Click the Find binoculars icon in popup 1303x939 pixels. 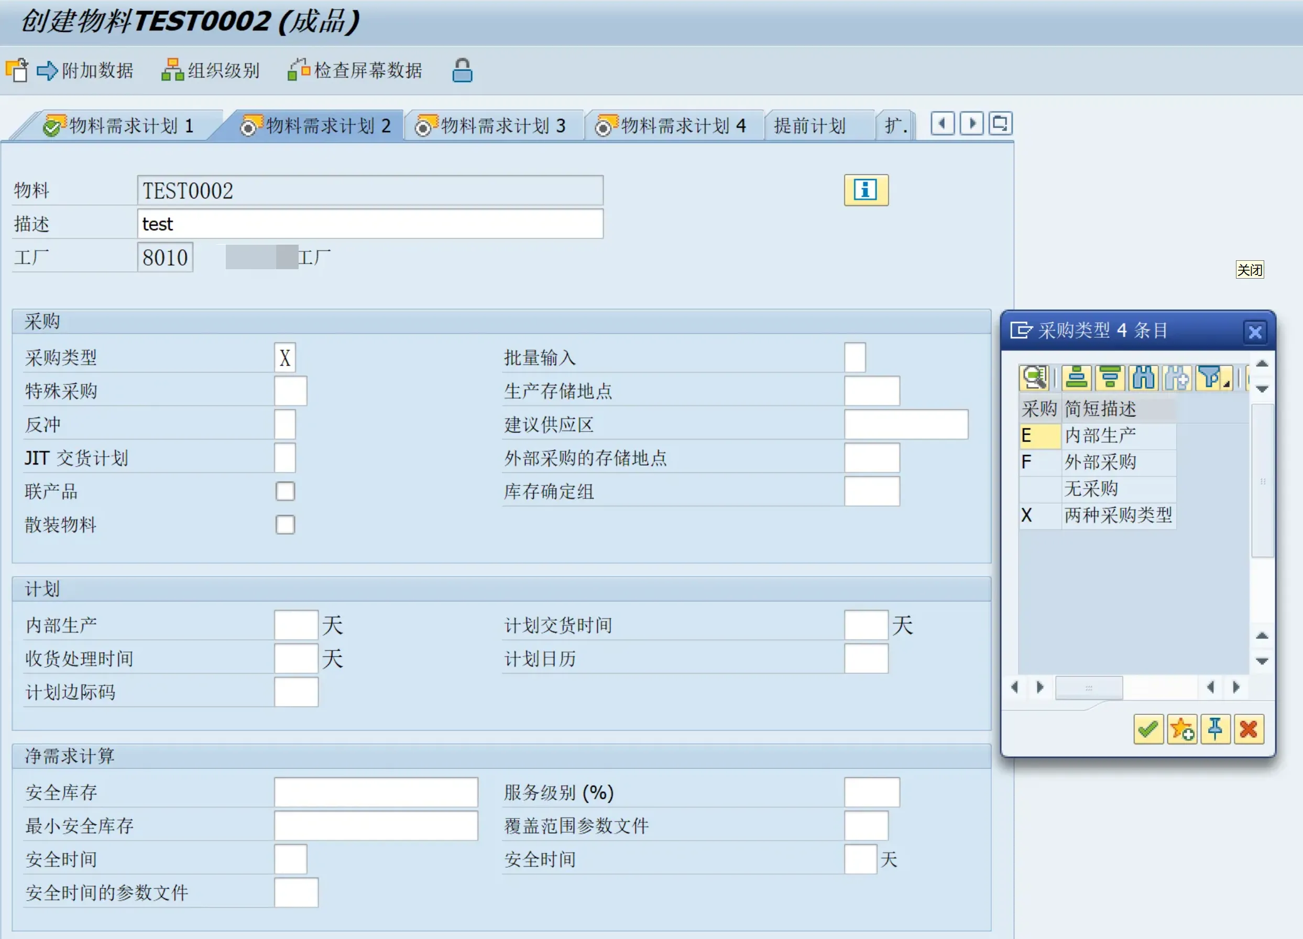pyautogui.click(x=1143, y=378)
